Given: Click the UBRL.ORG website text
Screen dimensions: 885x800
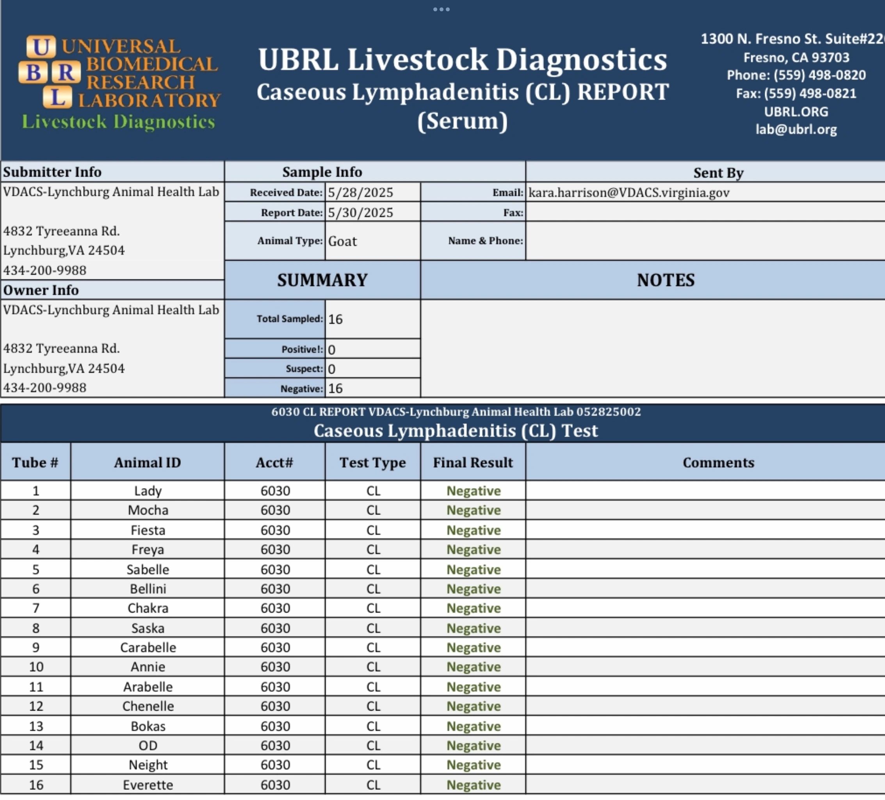Looking at the screenshot, I should [x=796, y=112].
